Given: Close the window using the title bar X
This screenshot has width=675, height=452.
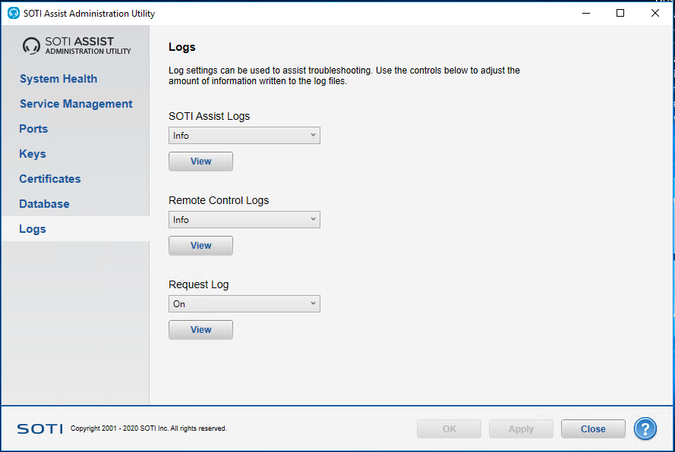Looking at the screenshot, I should [655, 13].
